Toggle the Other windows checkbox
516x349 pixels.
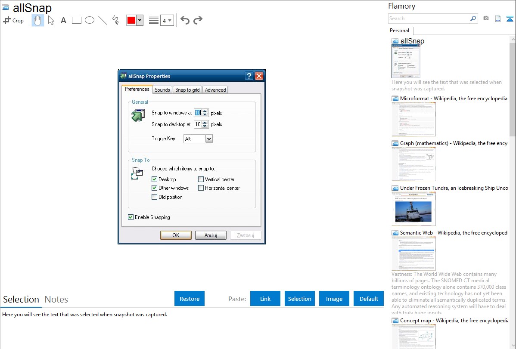tap(154, 188)
